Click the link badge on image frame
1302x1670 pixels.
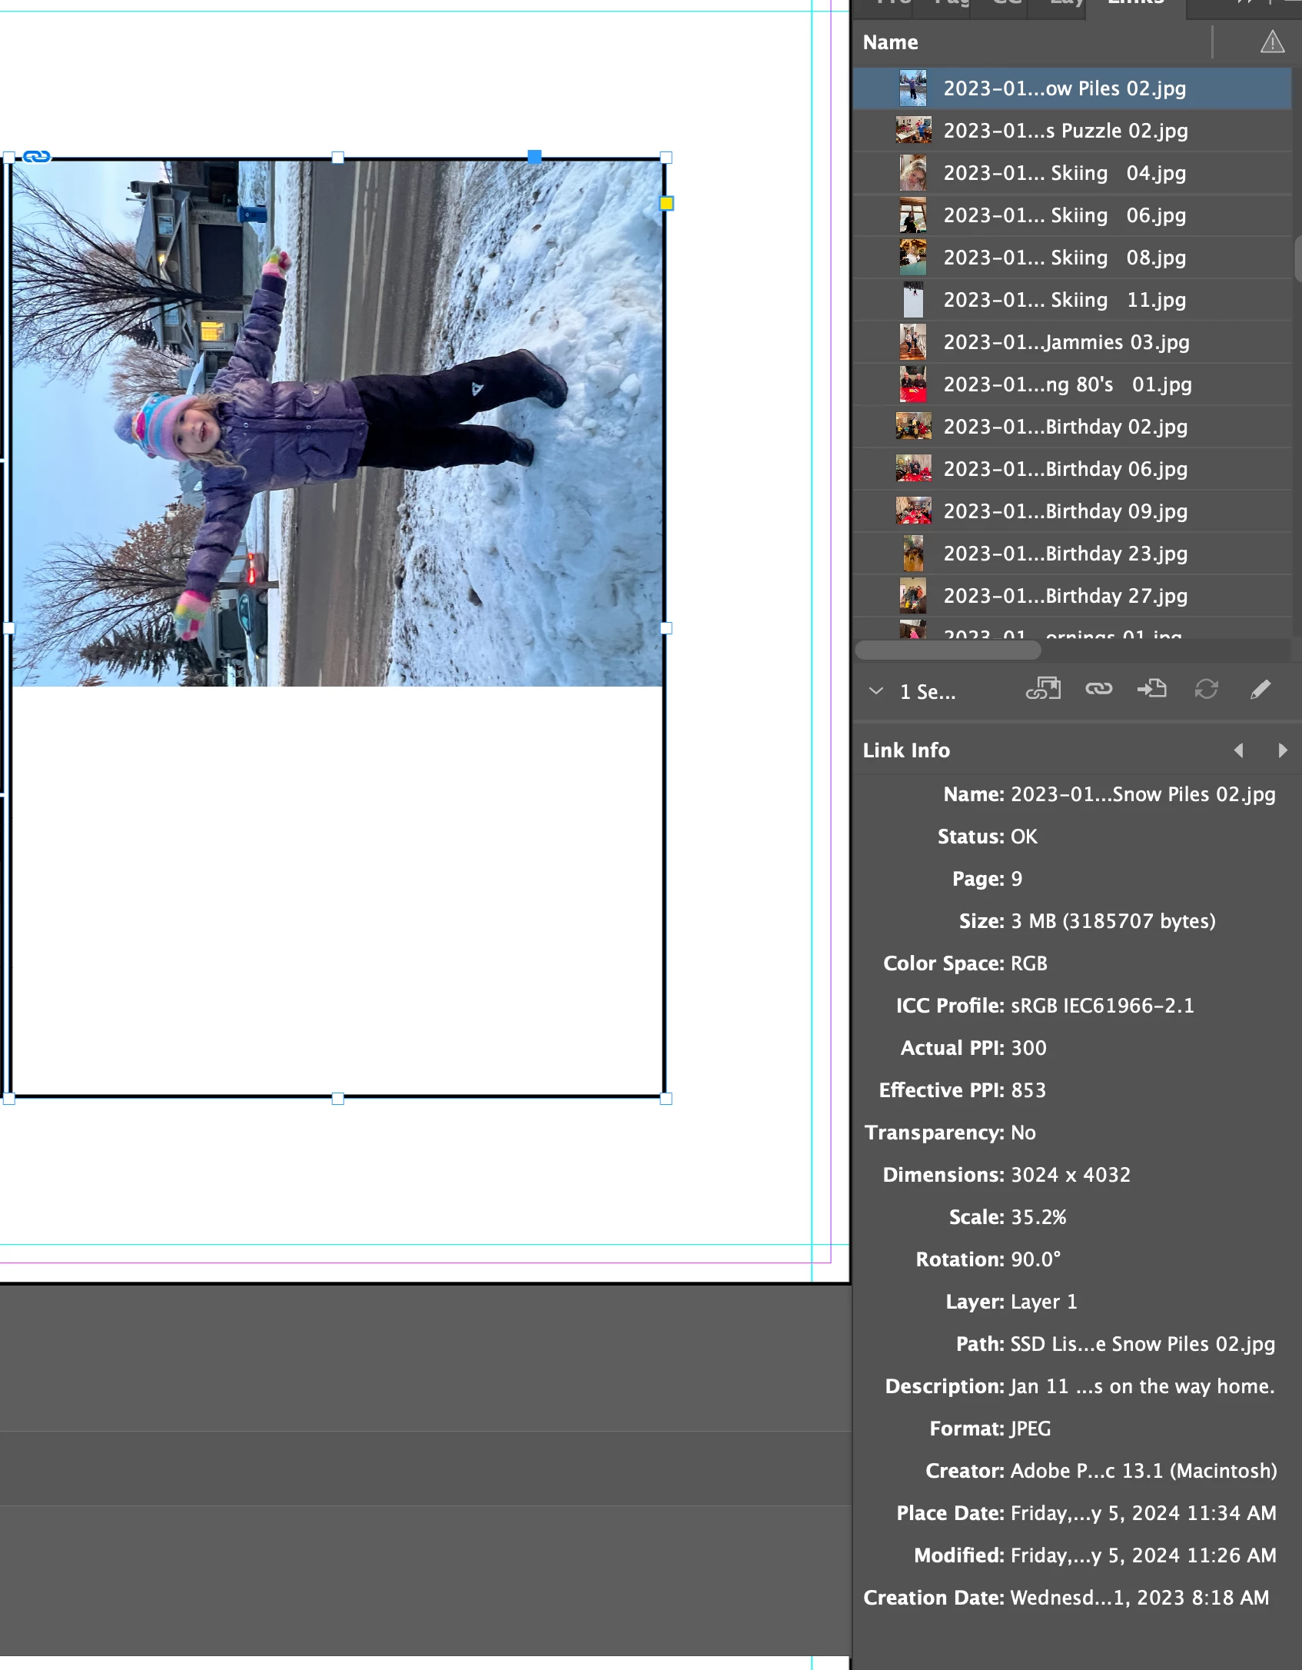tap(36, 157)
